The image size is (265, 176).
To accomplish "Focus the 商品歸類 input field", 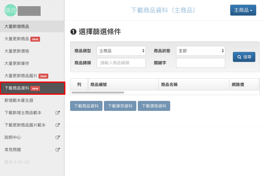I will pos(121,63).
